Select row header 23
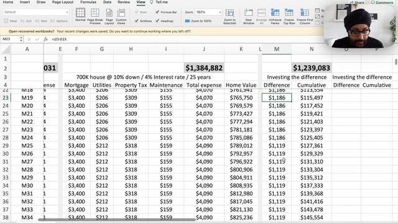The image size is (398, 223). tap(6, 98)
